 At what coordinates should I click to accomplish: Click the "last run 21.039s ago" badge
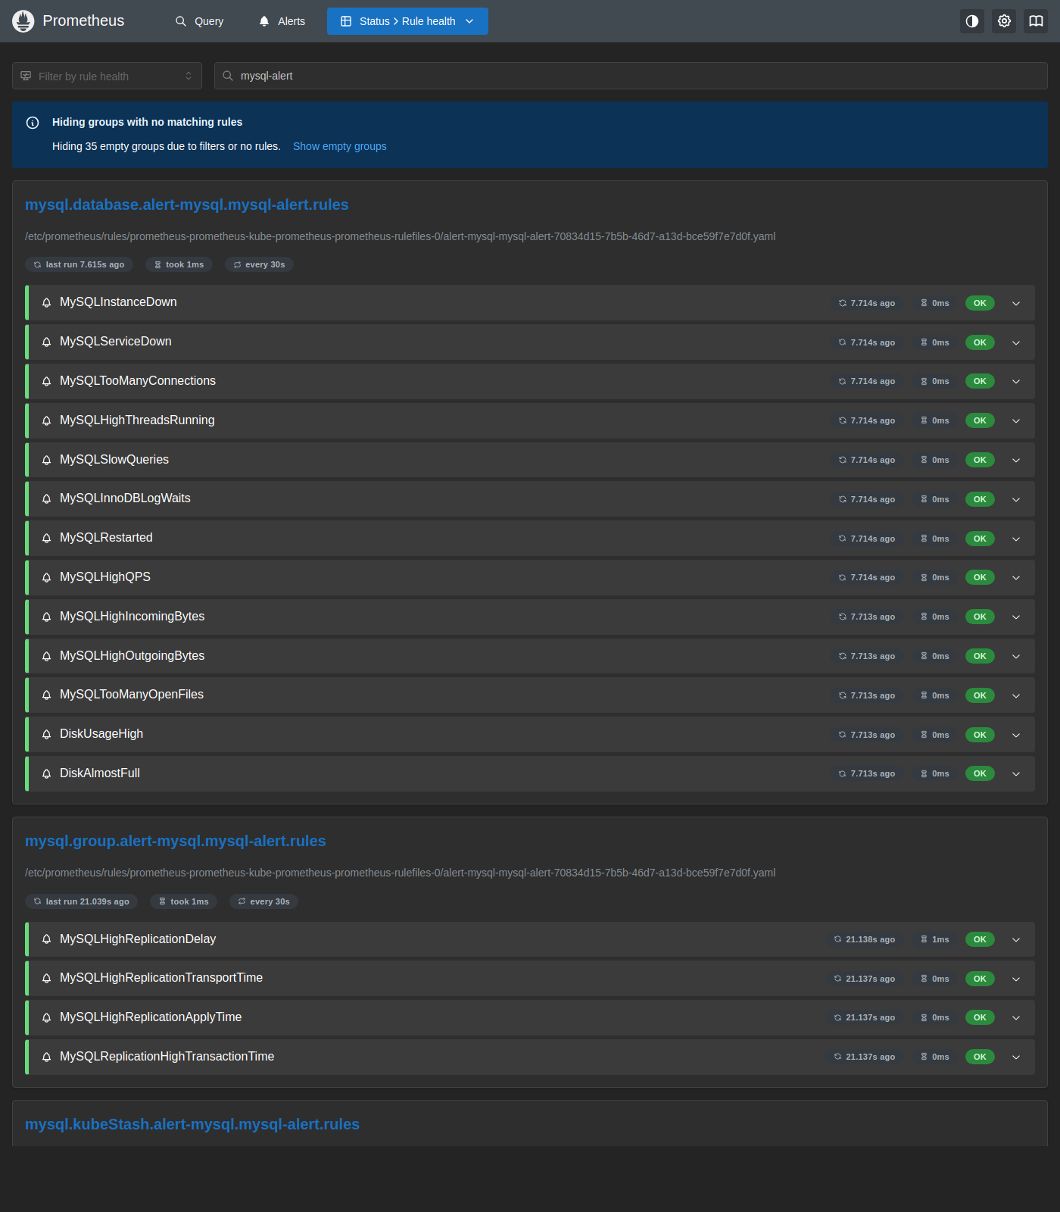click(82, 901)
